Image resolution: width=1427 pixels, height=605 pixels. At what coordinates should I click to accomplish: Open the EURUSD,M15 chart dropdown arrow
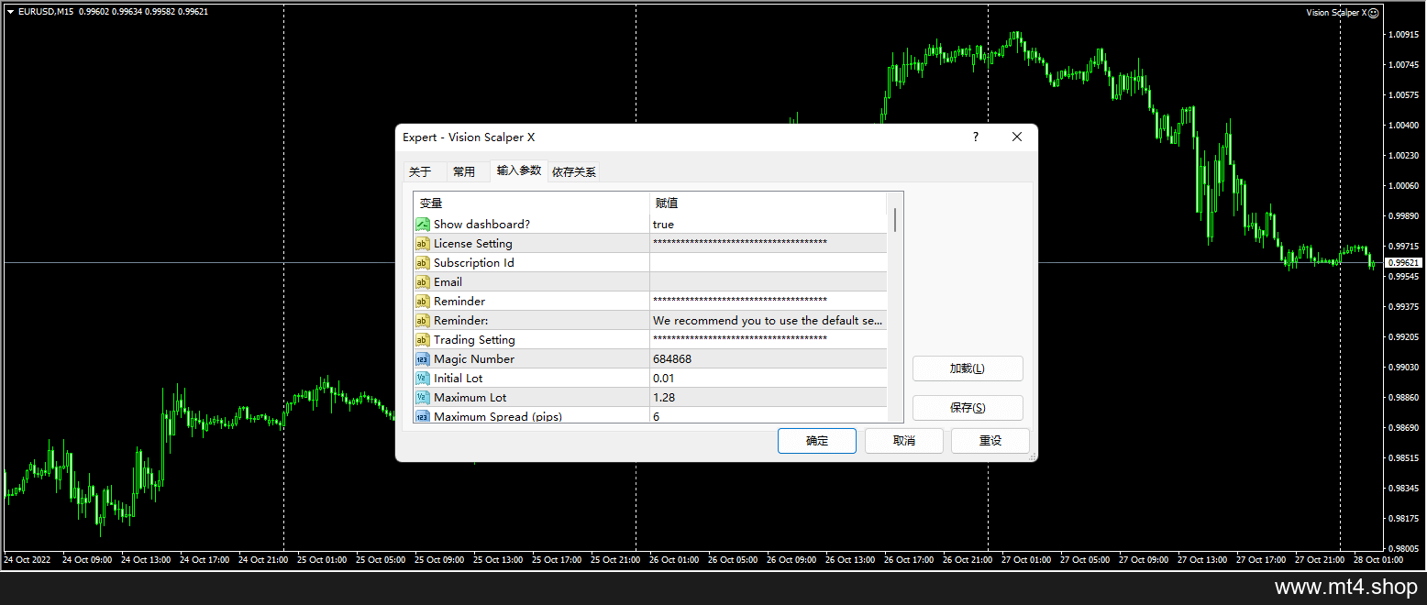(x=10, y=12)
